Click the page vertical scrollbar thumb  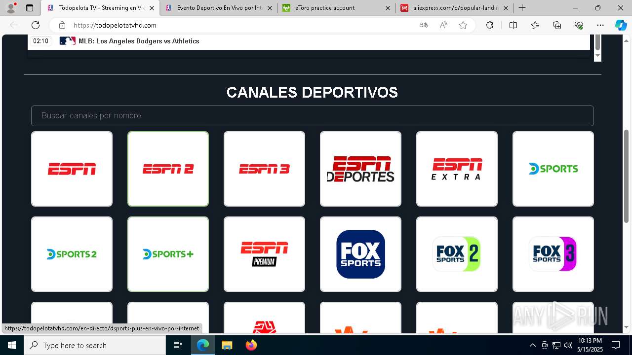[627, 176]
